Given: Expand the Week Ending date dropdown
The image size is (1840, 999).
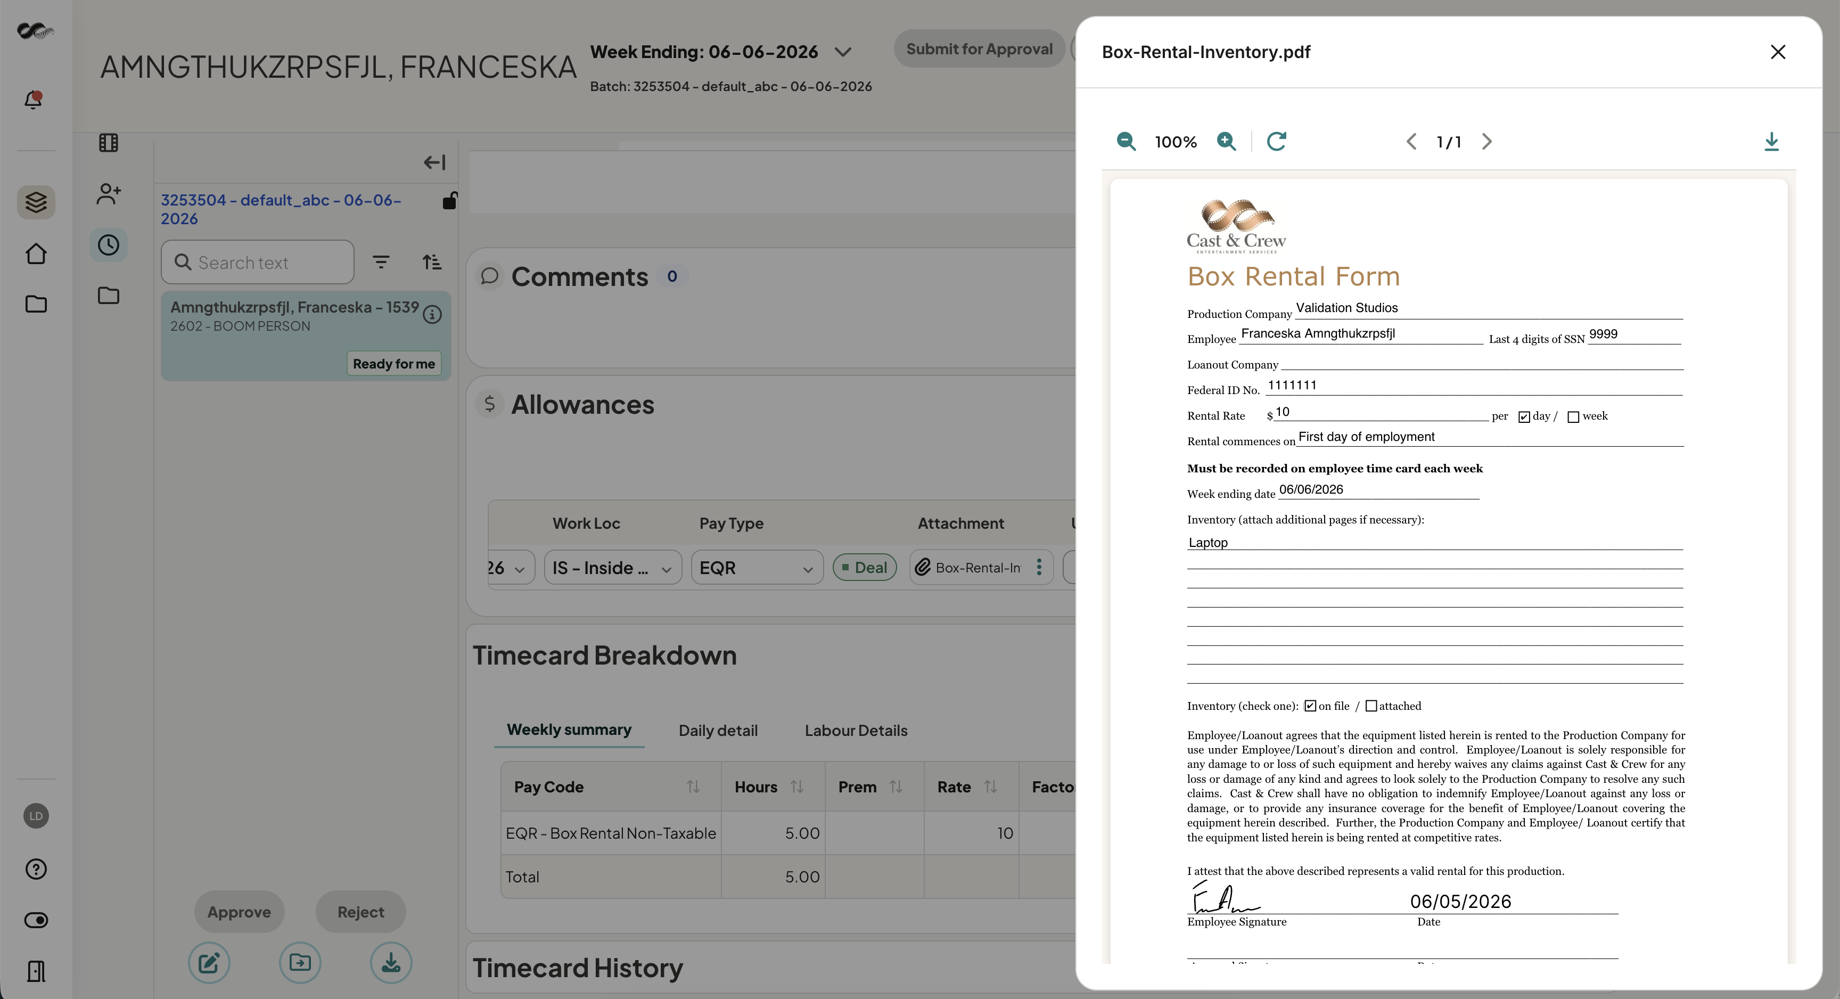Looking at the screenshot, I should 843,52.
